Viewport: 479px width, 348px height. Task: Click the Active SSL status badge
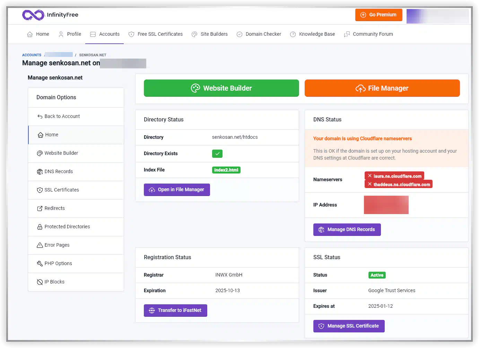tap(377, 275)
